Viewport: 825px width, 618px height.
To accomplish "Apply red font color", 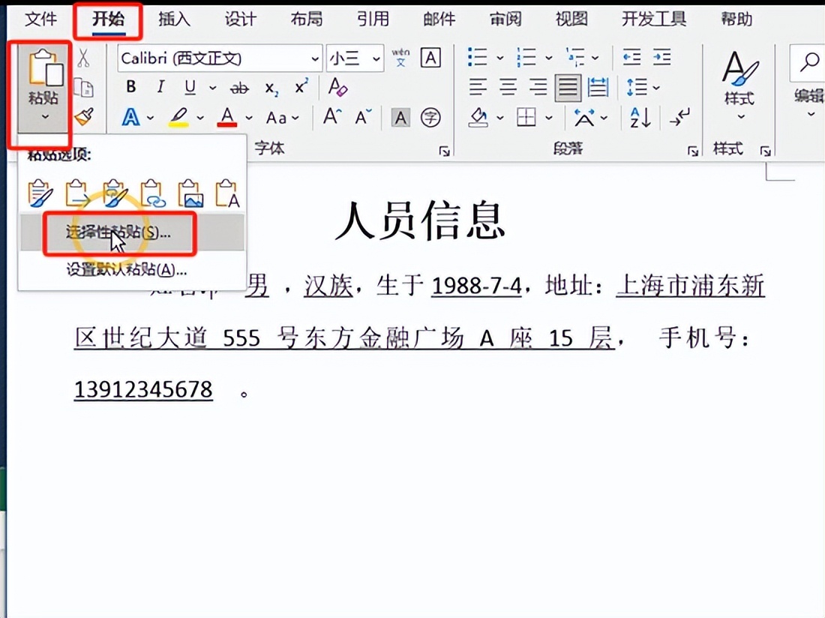I will point(226,117).
